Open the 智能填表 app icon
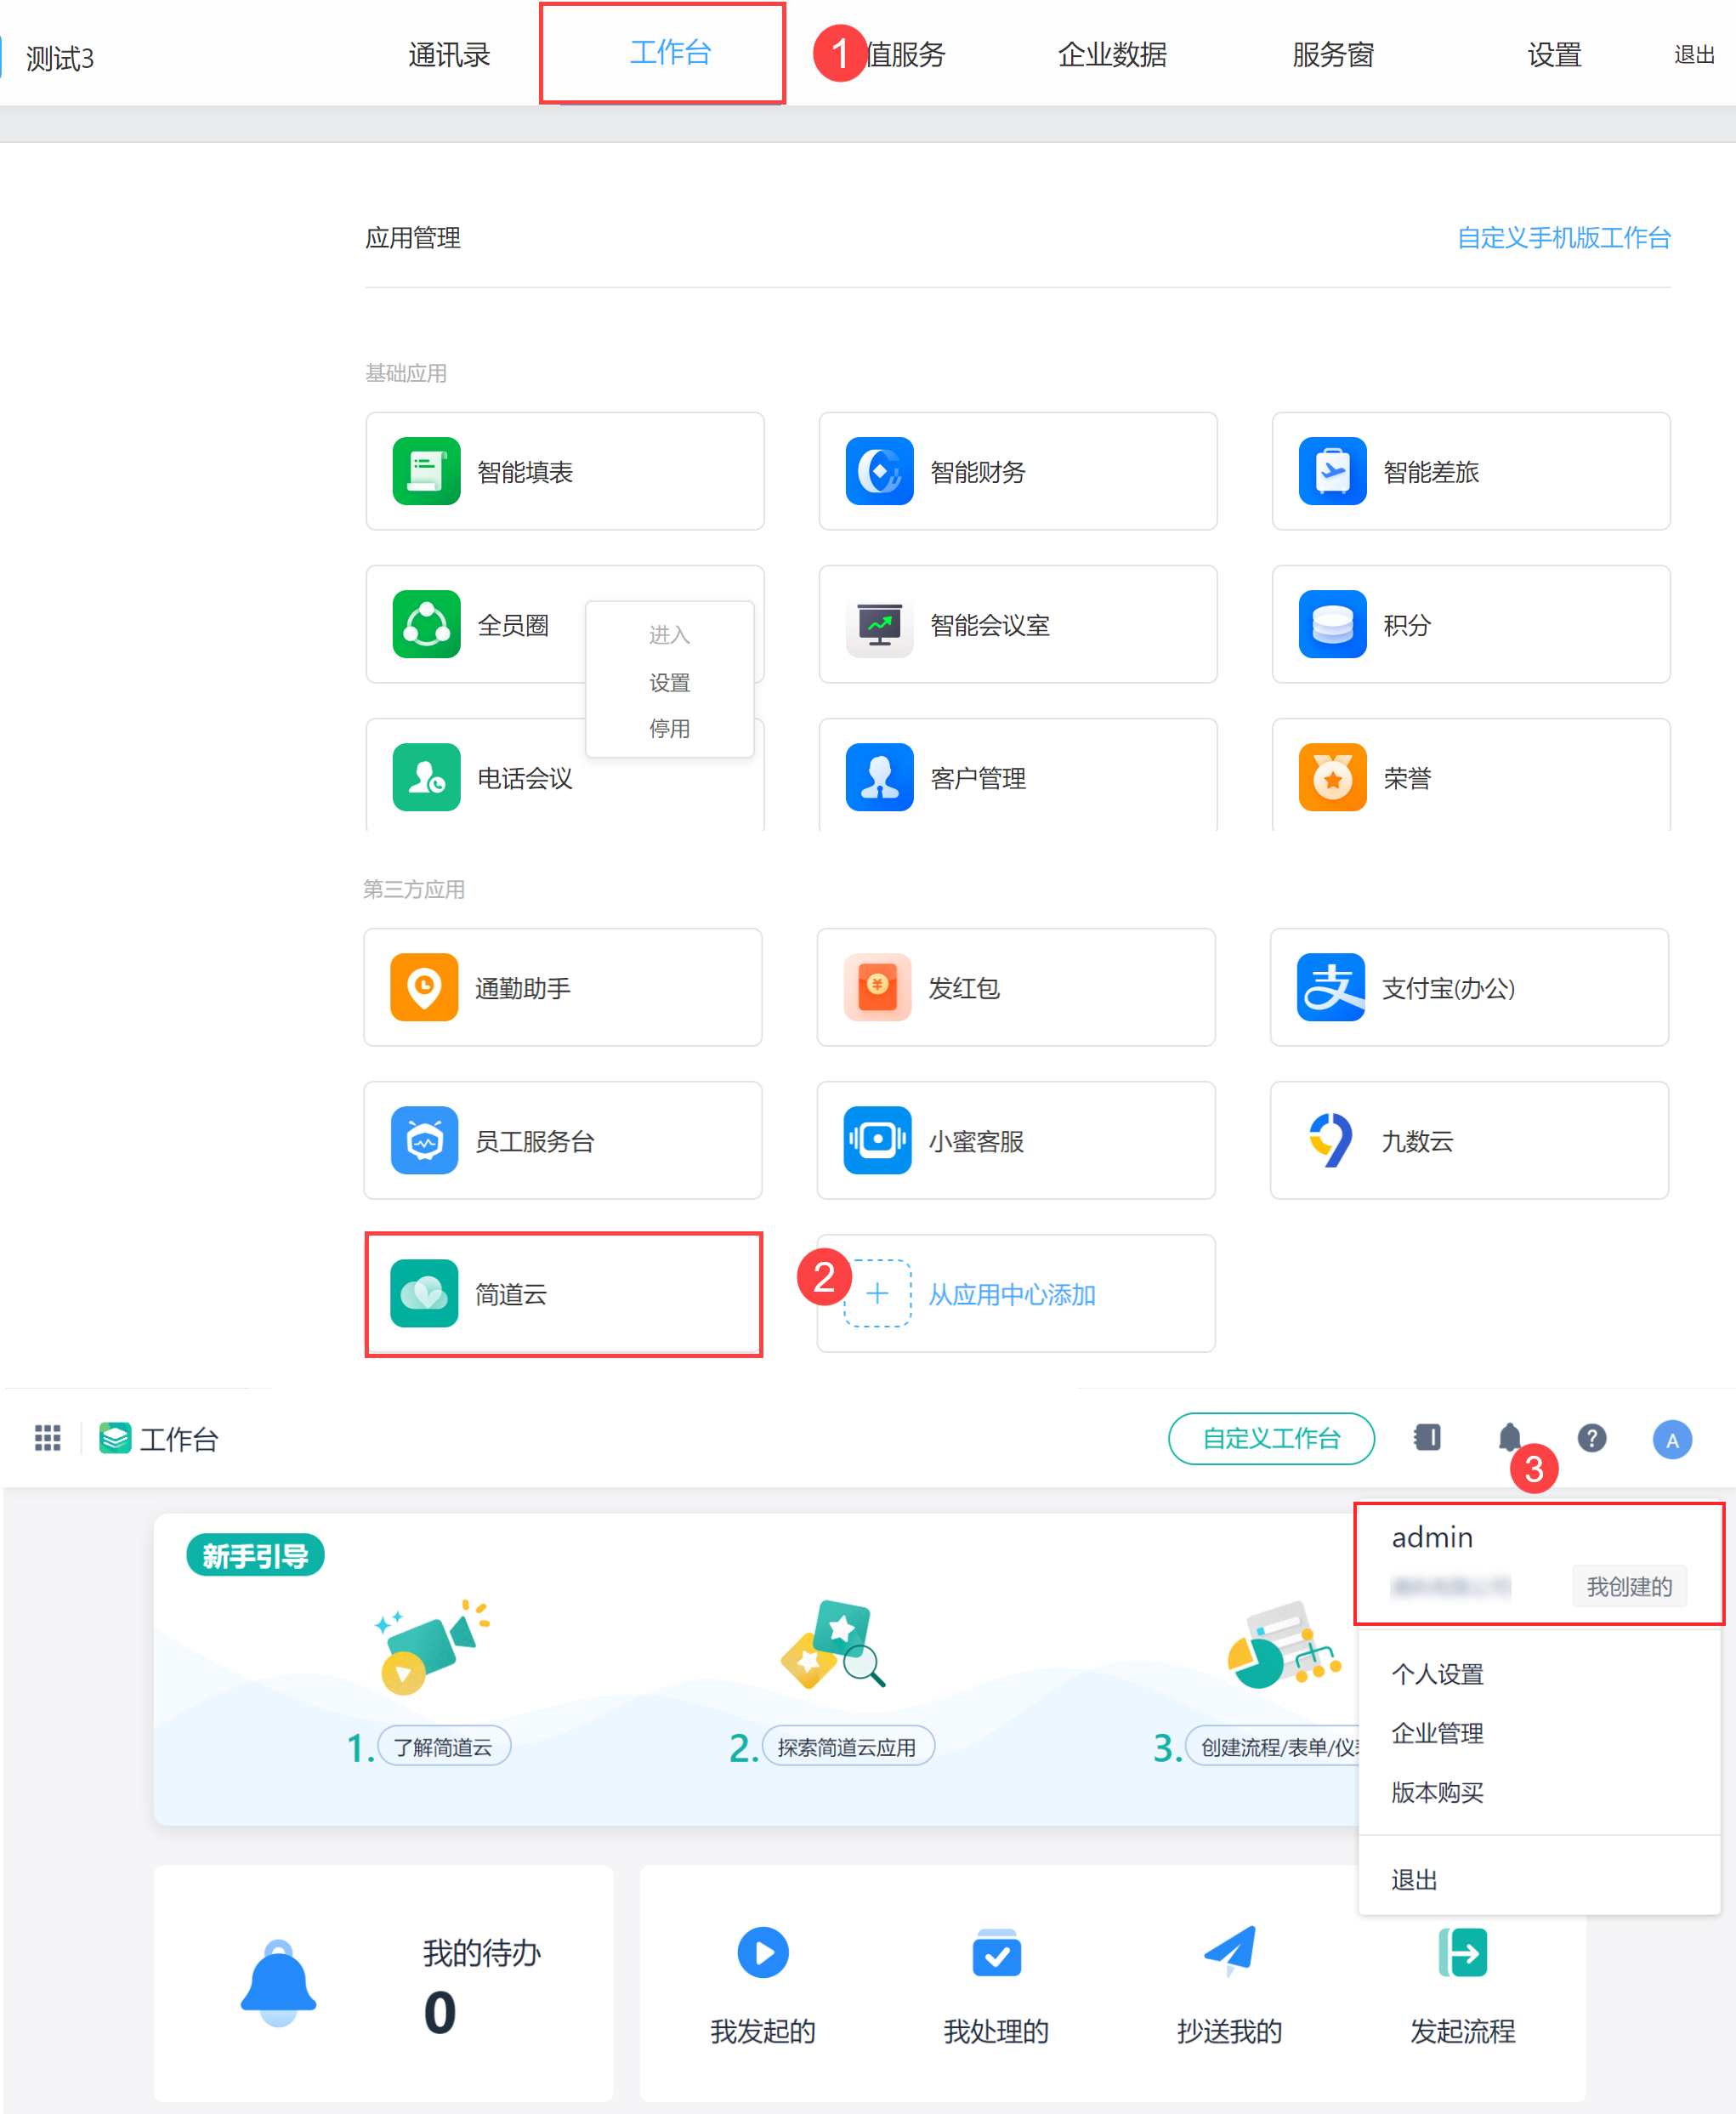This screenshot has height=2114, width=1736. 426,471
